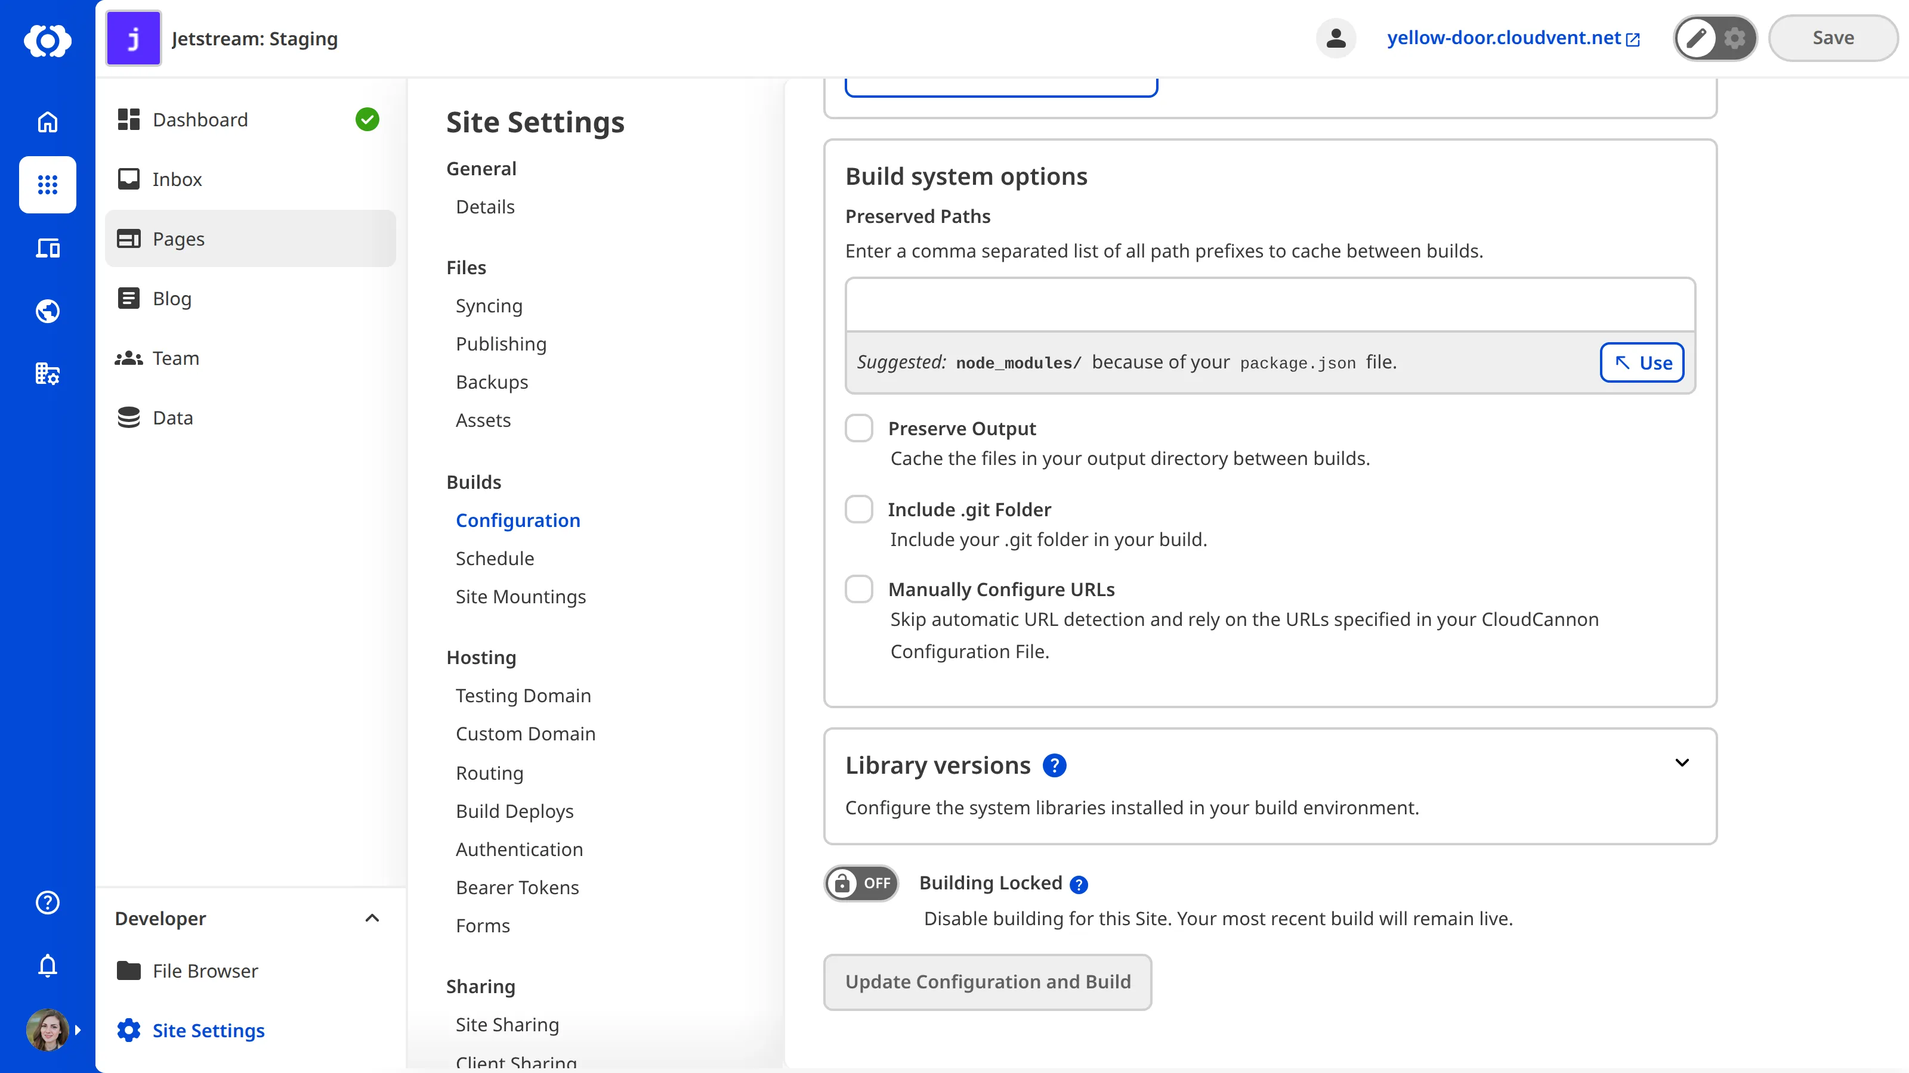This screenshot has height=1073, width=1909.
Task: Open the help question mark icon in rail
Action: (x=48, y=902)
